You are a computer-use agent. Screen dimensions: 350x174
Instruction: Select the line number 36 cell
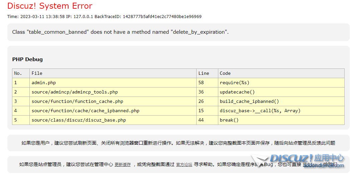[207, 92]
